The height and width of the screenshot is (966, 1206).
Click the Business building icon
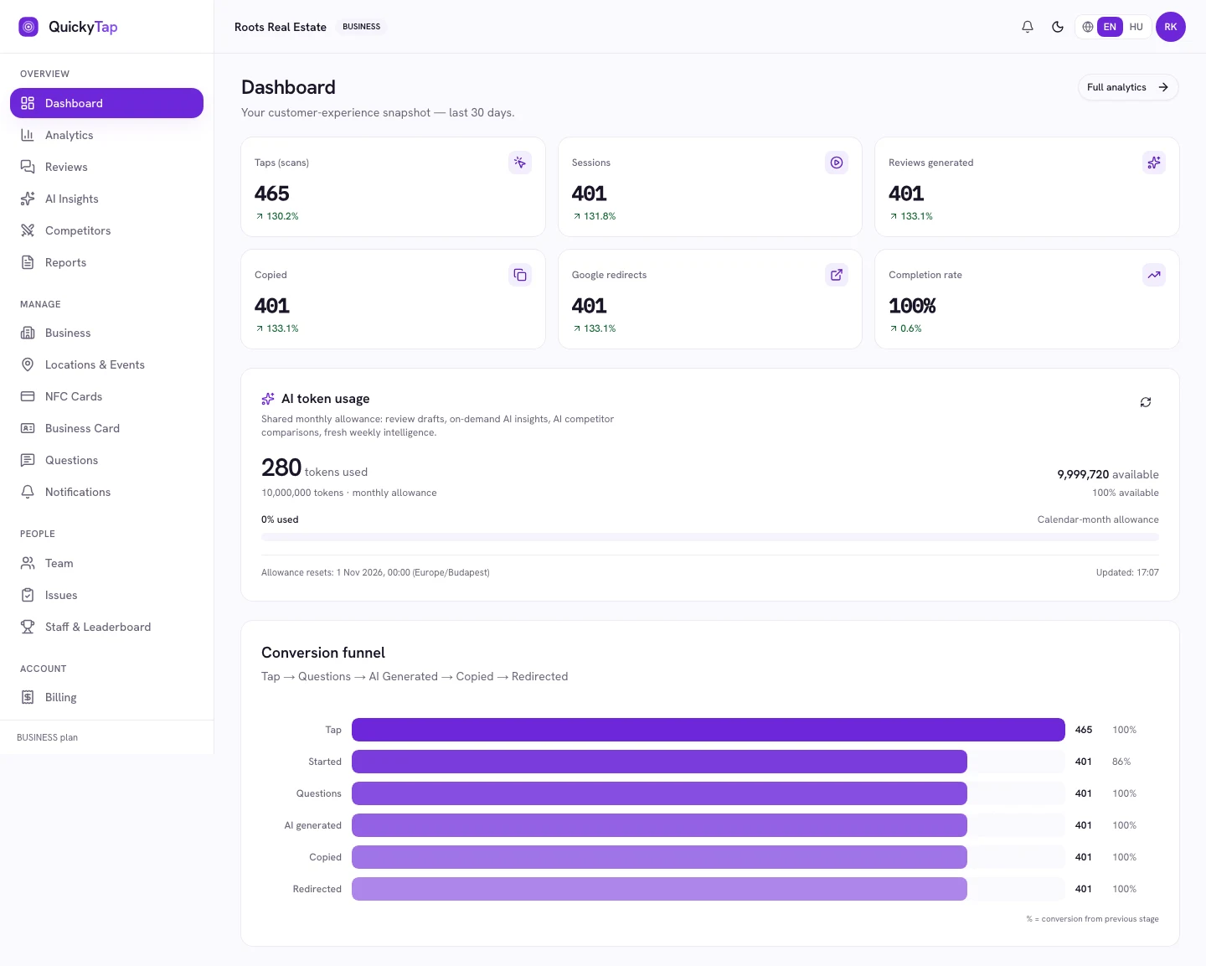click(x=28, y=333)
